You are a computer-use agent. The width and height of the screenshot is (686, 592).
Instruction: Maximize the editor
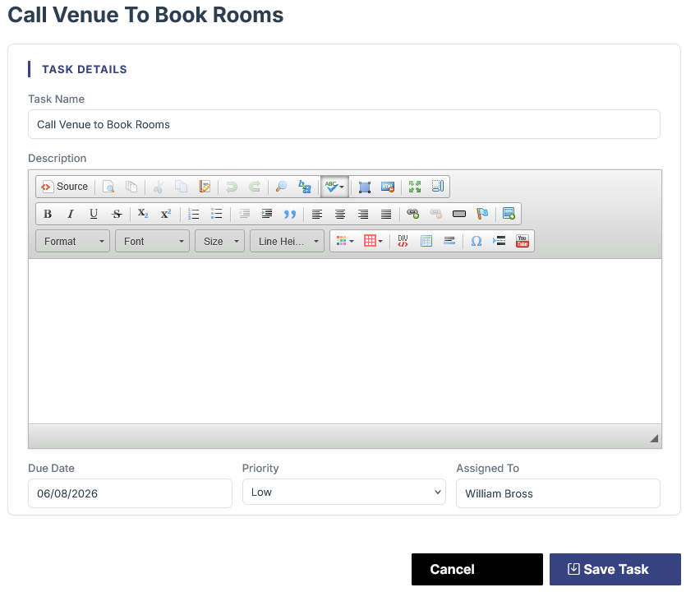[415, 187]
